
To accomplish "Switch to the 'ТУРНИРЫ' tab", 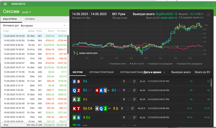I will (30, 19).
